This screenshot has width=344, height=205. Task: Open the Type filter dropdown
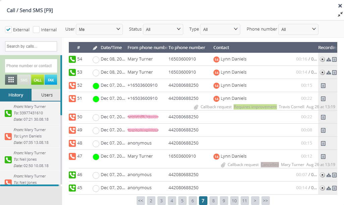click(220, 29)
